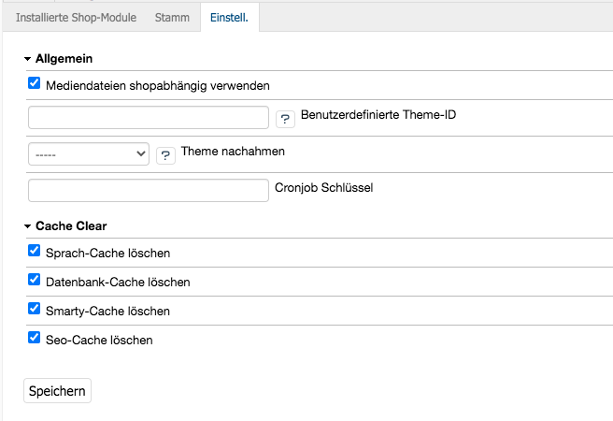Viewport: 613px width, 421px height.
Task: Open the Stamm tab
Action: [172, 18]
